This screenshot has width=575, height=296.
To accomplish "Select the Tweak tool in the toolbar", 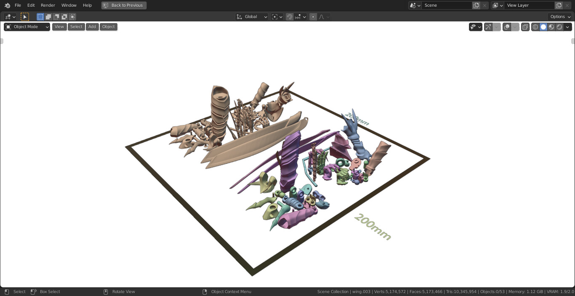I will (25, 17).
